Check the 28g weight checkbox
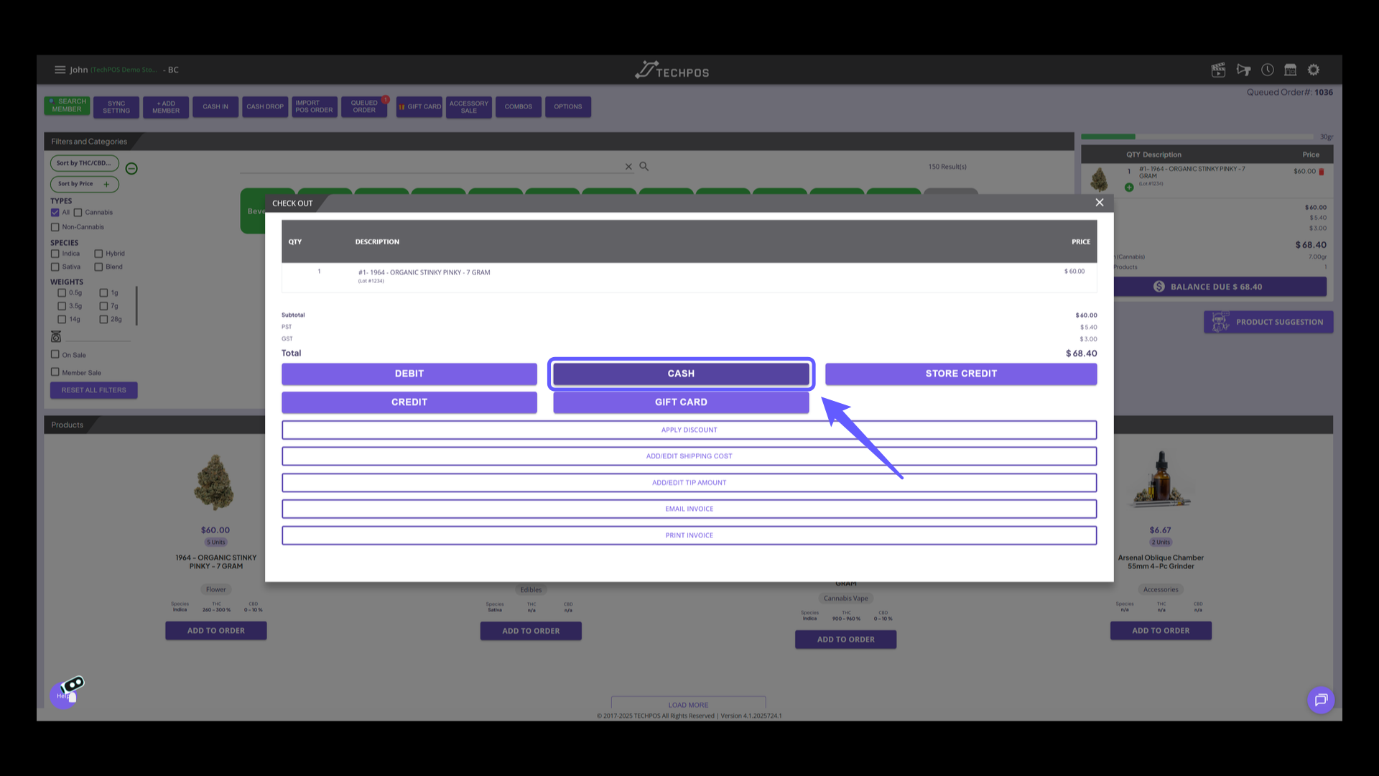Screen dimensions: 1379x776 pyautogui.click(x=103, y=320)
